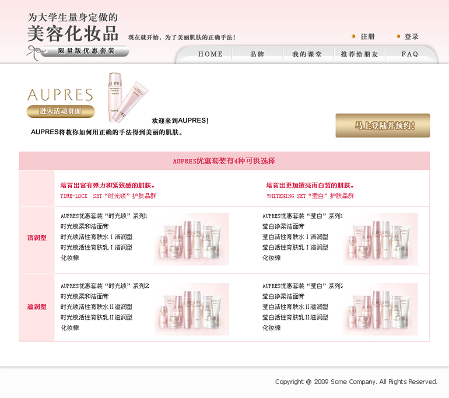Click 时光锁活性育肤水 I 清润型
This screenshot has width=449, height=398.
point(96,237)
